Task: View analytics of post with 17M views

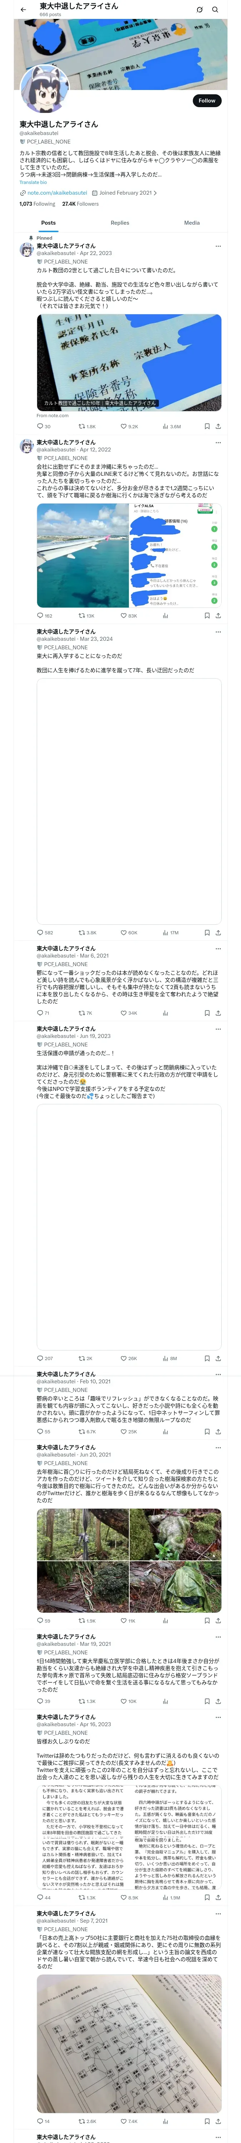Action: coord(170,933)
